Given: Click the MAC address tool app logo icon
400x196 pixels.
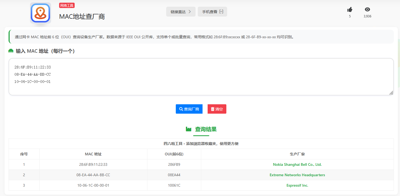Looking at the screenshot, I should pos(40,13).
